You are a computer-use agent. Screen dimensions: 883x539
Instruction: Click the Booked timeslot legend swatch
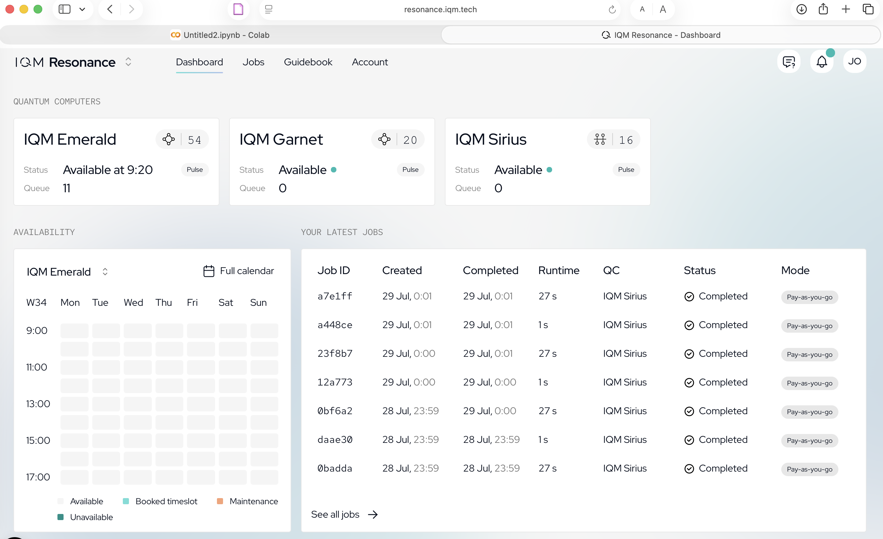pyautogui.click(x=126, y=501)
